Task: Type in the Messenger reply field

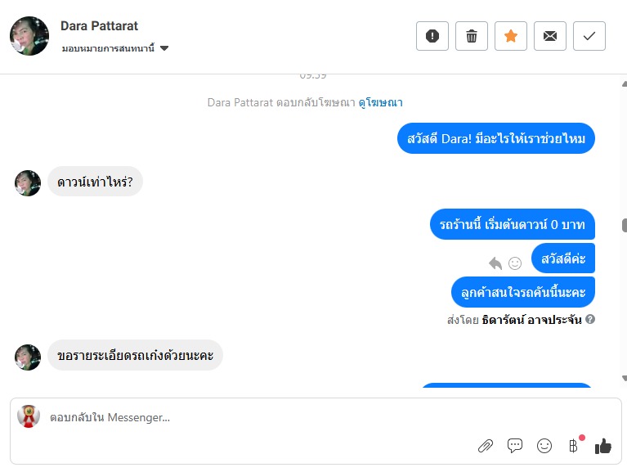Action: 245,417
